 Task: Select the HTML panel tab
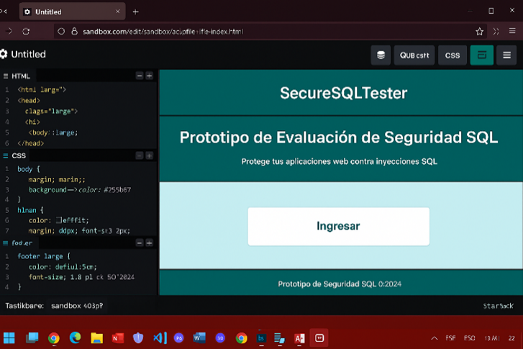coord(20,76)
